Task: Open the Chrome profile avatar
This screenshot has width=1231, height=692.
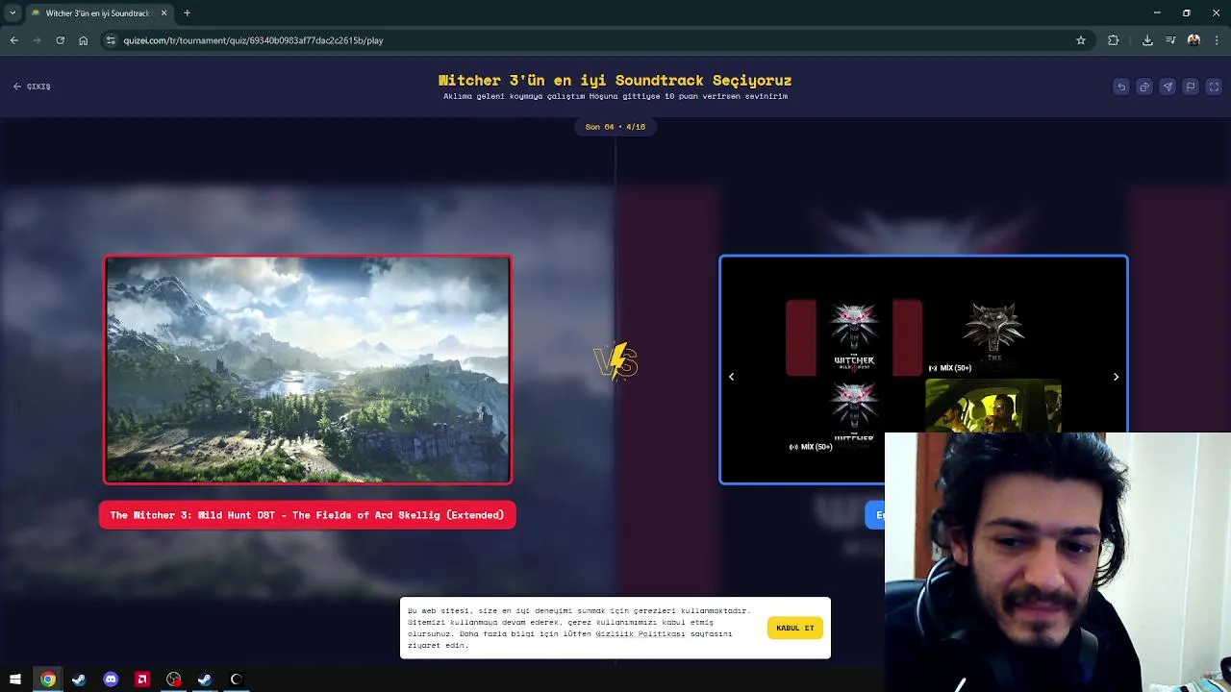Action: (x=1193, y=40)
